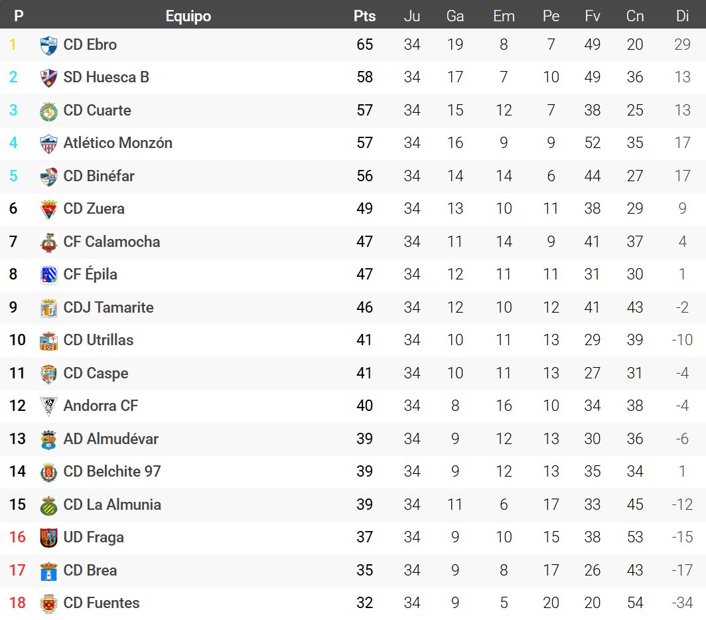Click the Andorra CF crest icon

point(49,406)
